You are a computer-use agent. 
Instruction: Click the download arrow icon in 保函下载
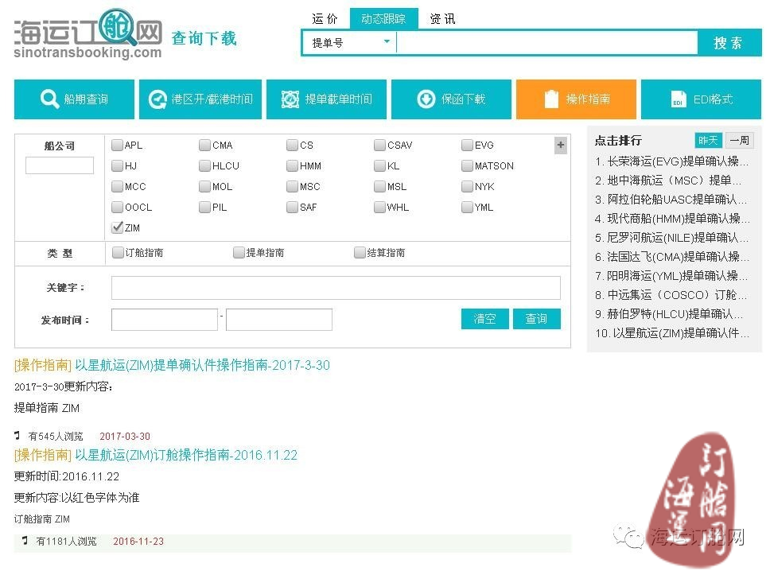click(426, 99)
